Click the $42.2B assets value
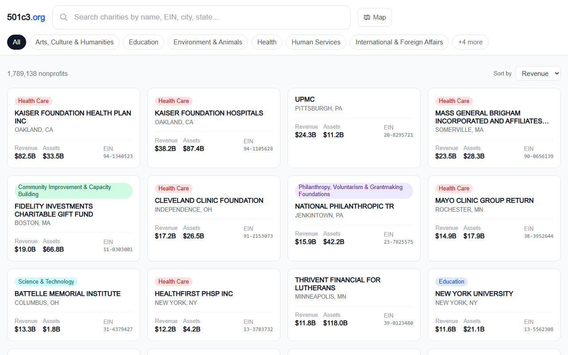The height and width of the screenshot is (355, 568). coord(334,242)
